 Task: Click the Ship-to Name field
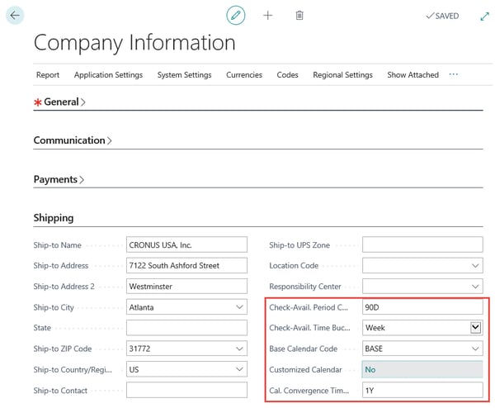coord(186,245)
